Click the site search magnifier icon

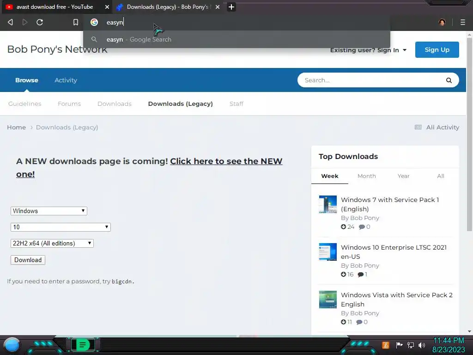coord(449,80)
